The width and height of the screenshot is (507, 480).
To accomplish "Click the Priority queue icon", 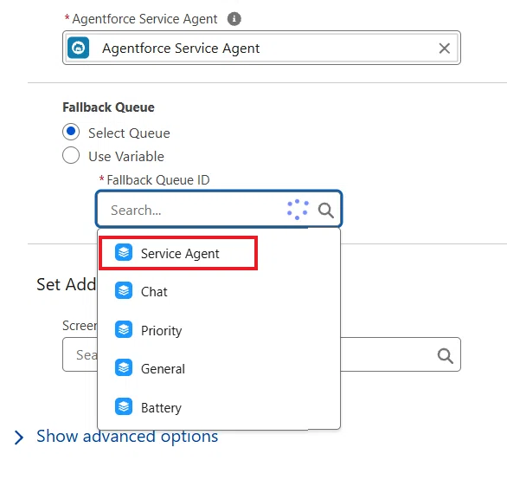I will point(124,329).
